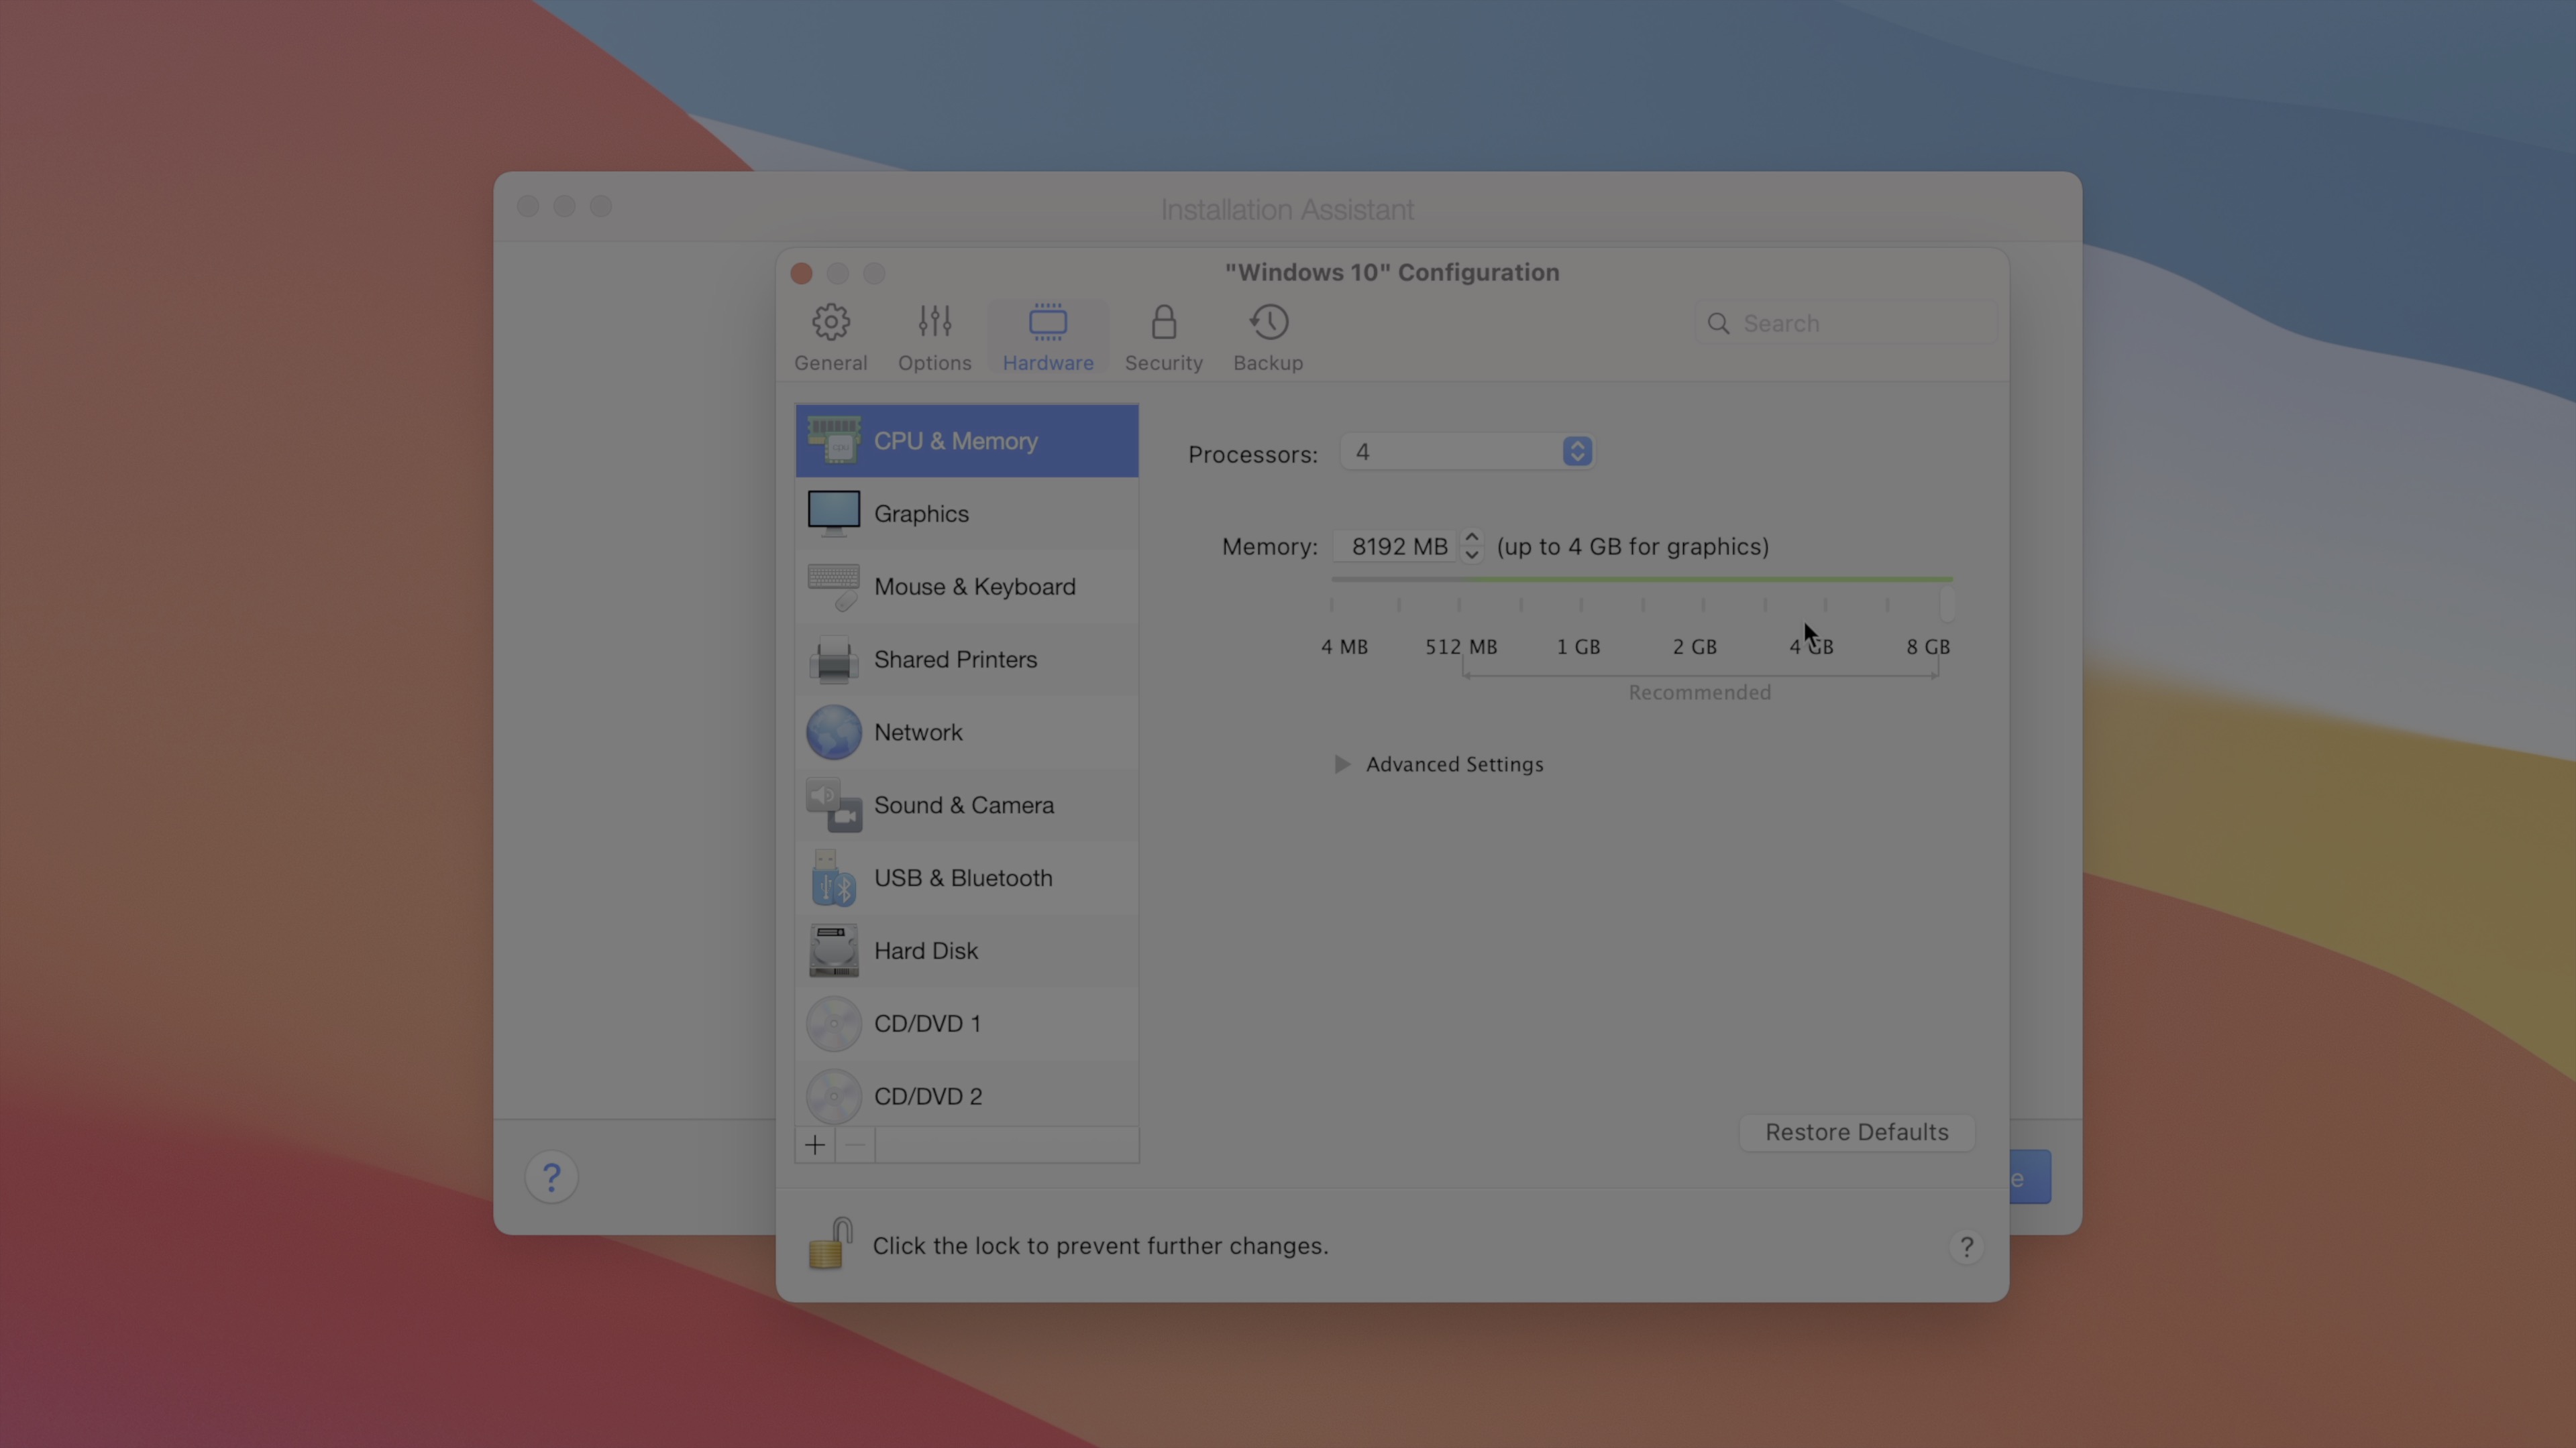Switch to the General tab
Viewport: 2576px width, 1448px height.
[830, 338]
